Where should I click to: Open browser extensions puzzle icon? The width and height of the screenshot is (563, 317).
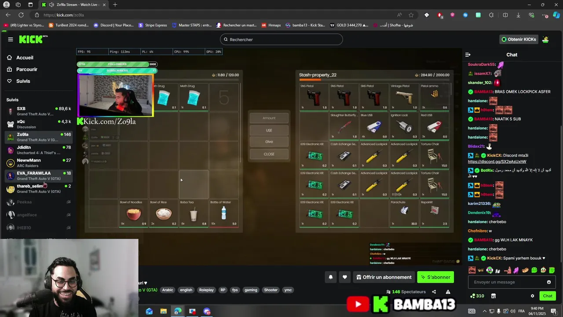tap(491, 15)
